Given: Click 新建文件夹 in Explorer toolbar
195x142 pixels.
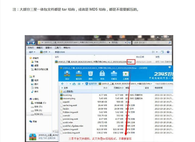Looking at the screenshot, I should click(x=60, y=52).
